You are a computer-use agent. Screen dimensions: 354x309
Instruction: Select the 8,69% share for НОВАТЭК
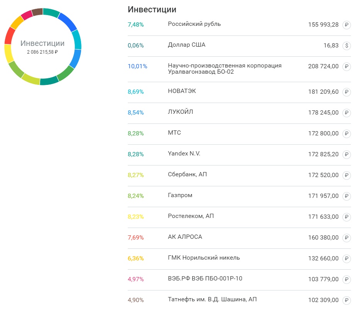[x=136, y=92]
